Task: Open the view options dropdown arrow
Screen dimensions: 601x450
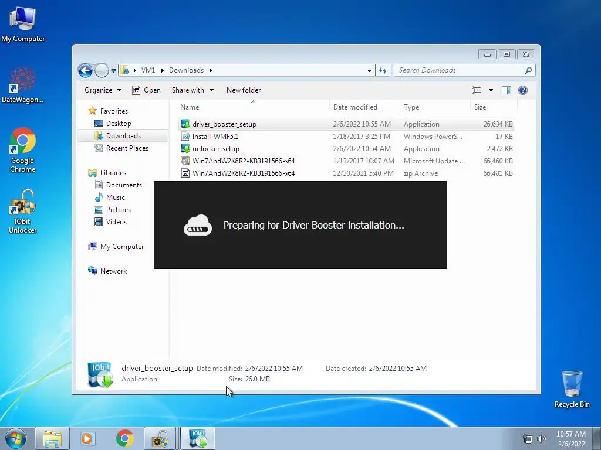Action: click(491, 90)
